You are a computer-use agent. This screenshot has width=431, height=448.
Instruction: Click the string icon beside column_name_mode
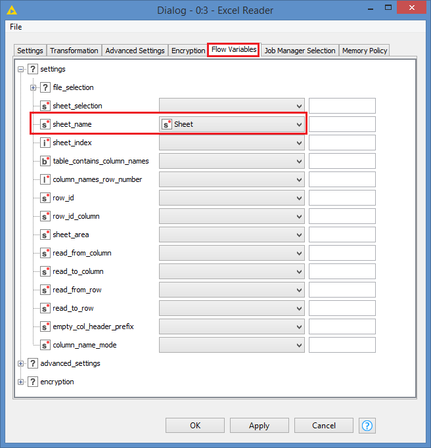coord(45,345)
